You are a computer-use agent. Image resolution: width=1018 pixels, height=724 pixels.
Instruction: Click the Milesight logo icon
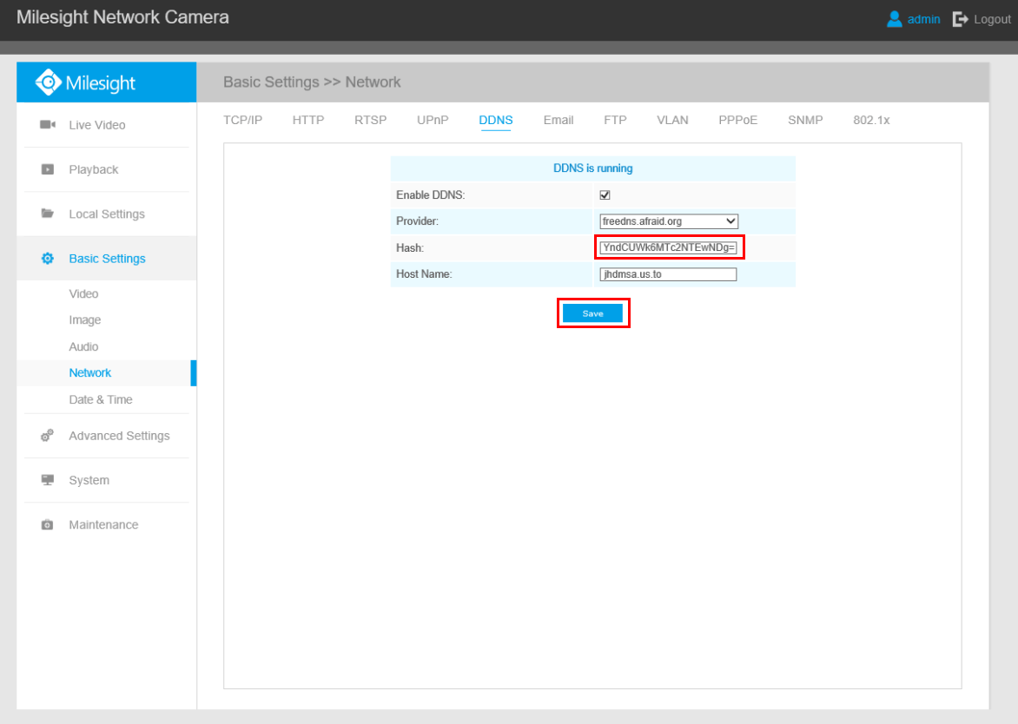pos(48,82)
